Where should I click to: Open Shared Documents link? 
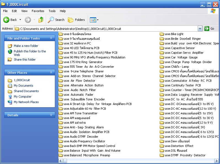point(26,91)
